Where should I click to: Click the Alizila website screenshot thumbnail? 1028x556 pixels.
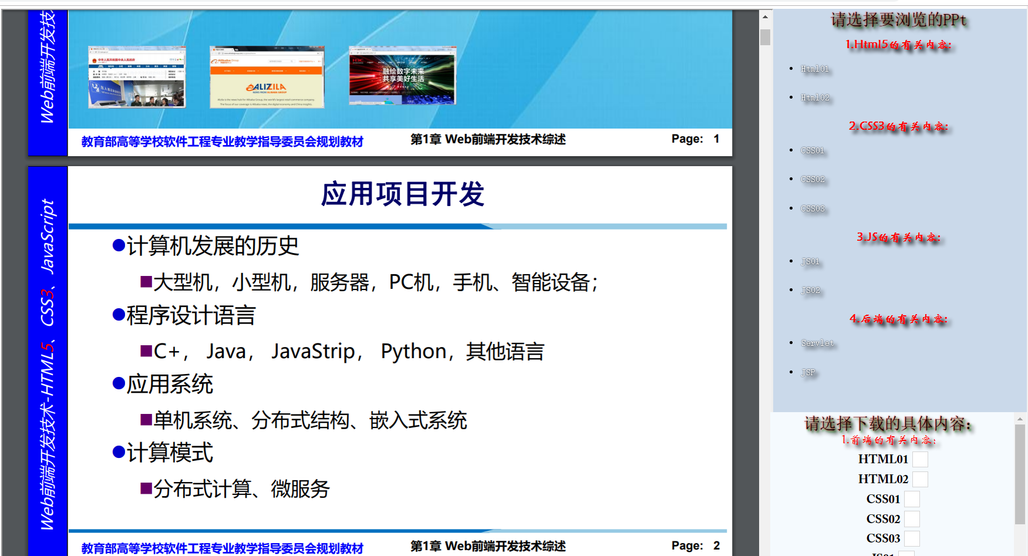(x=267, y=77)
